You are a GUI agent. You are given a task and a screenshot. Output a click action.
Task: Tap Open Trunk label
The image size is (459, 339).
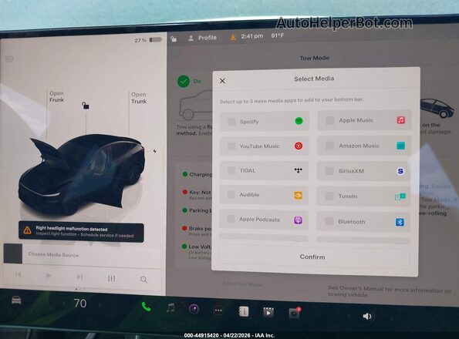coord(139,98)
